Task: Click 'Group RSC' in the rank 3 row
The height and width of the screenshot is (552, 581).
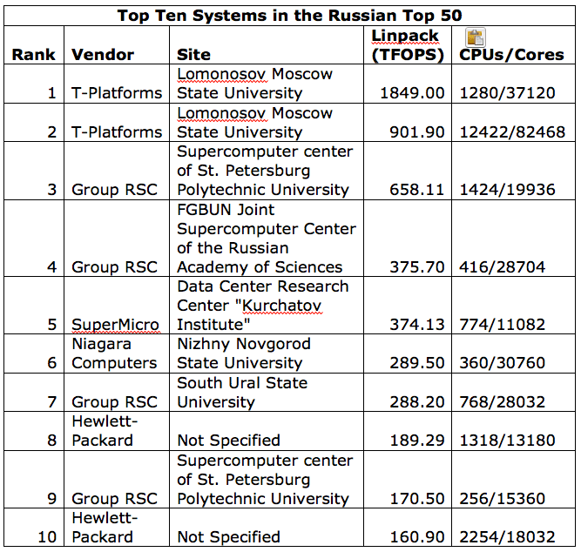Action: (x=114, y=190)
